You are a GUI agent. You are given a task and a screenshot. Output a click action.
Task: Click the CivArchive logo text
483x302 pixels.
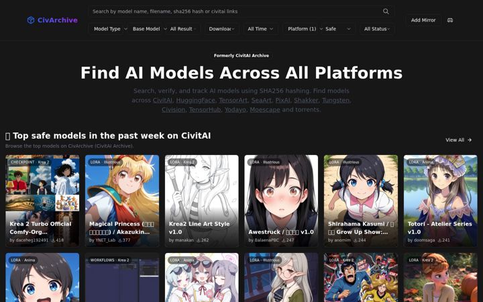[x=57, y=20]
